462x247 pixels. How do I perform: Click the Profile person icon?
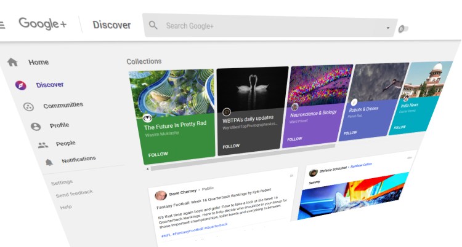36,127
